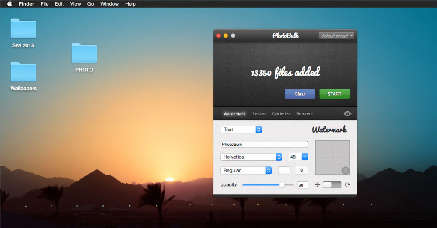The height and width of the screenshot is (228, 437).
Task: Open the Go menu
Action: point(90,4)
